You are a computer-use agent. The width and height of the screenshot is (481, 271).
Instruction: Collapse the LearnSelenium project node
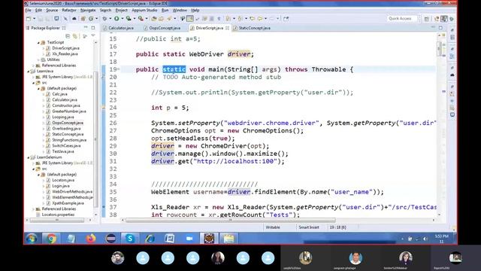[x=29, y=157]
